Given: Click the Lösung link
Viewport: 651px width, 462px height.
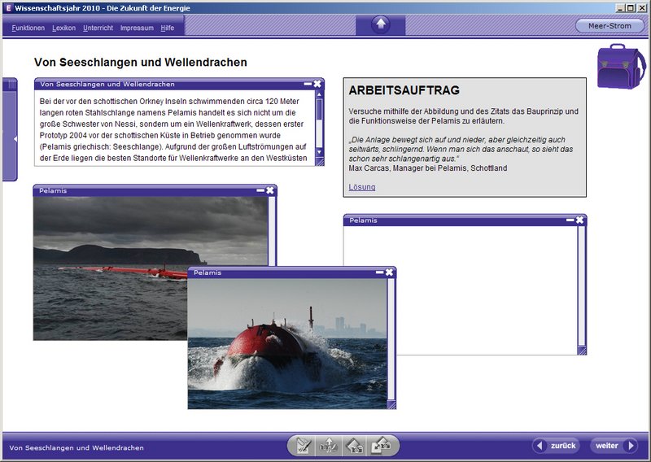Looking at the screenshot, I should (361, 187).
